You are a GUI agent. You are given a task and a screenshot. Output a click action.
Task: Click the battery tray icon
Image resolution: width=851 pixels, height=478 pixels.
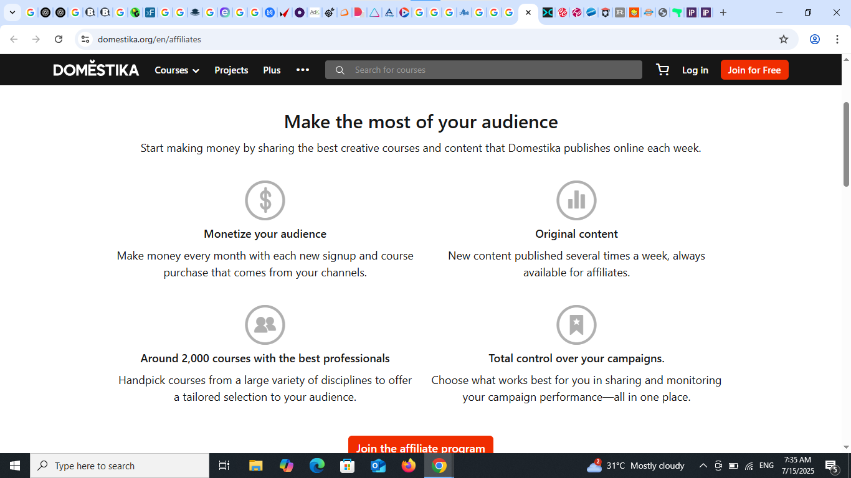click(733, 466)
